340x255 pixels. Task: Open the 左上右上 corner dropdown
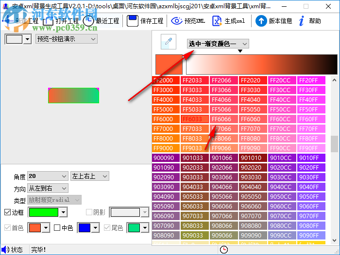(90, 176)
